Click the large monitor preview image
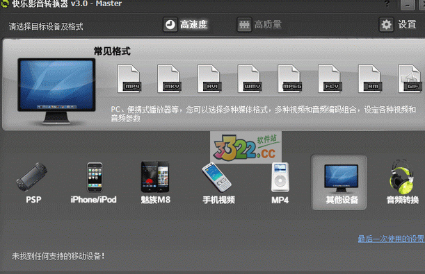The width and height of the screenshot is (425, 274). [x=56, y=91]
